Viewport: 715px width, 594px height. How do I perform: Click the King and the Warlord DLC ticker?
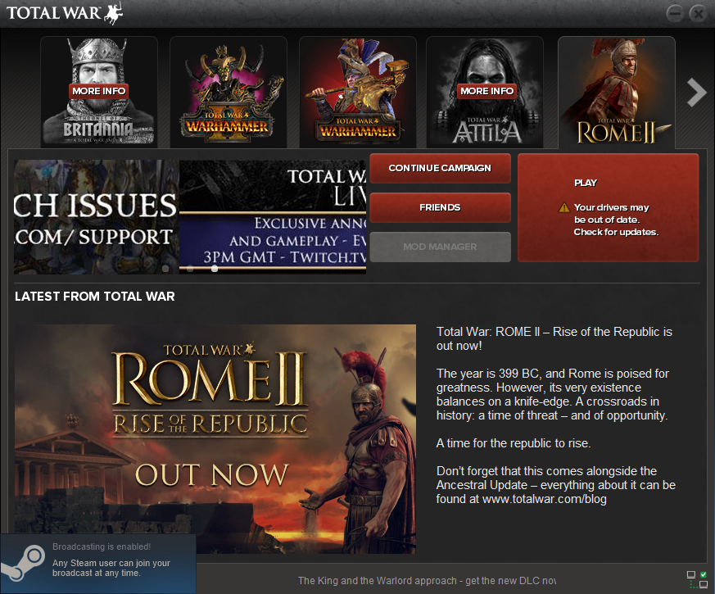coord(427,581)
